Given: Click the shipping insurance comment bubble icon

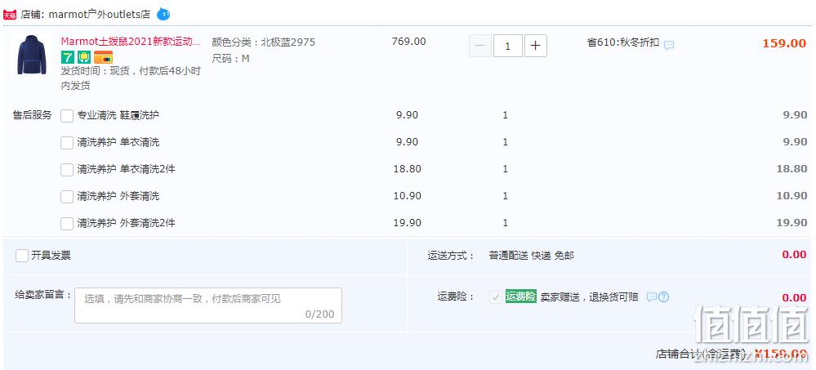Looking at the screenshot, I should 652,297.
